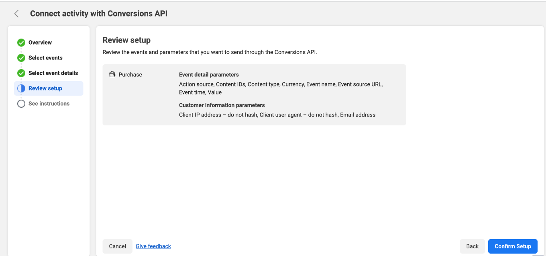Screen dimensions: 546x256
Task: Jump to the Select event details step
Action: (53, 73)
